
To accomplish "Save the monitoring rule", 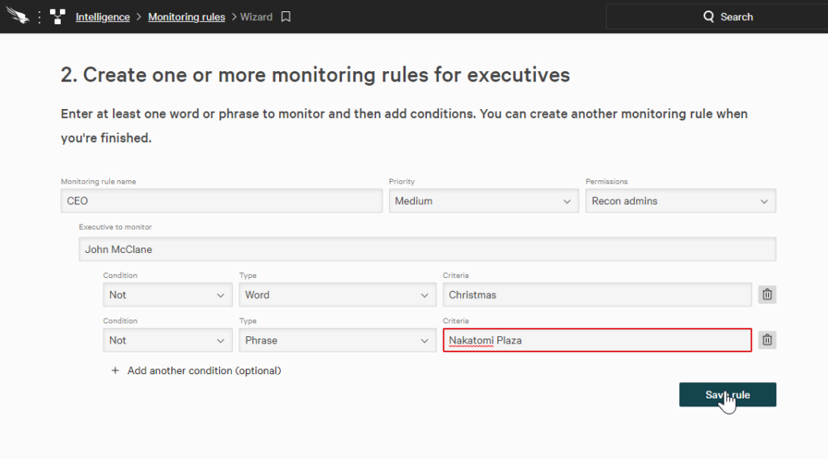I will (x=728, y=394).
